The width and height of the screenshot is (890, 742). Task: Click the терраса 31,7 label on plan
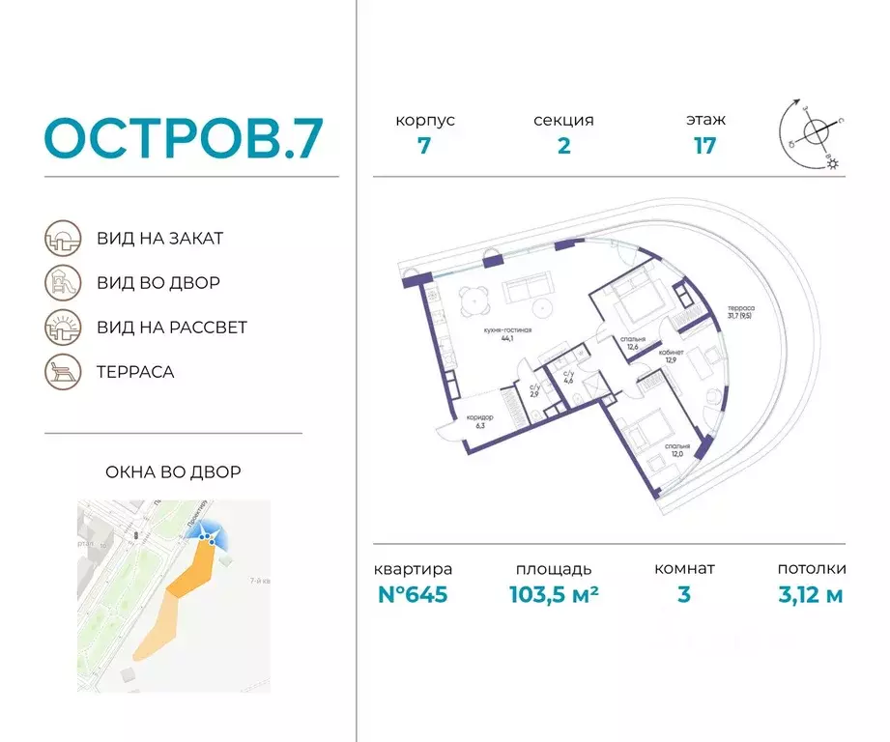click(740, 312)
